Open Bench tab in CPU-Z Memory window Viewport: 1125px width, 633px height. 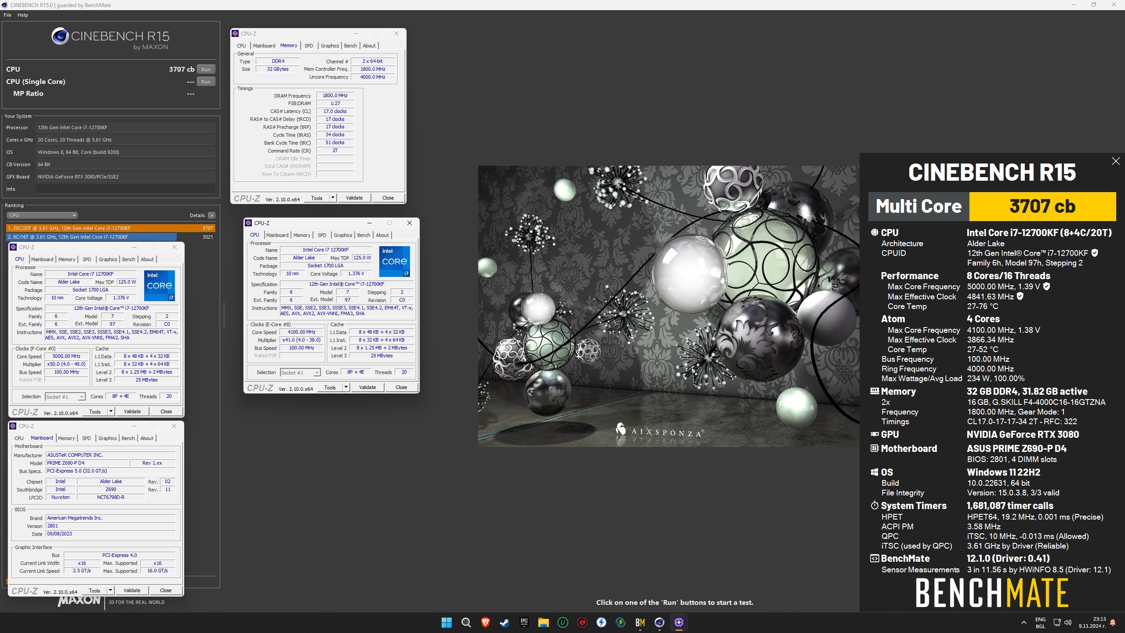[351, 46]
